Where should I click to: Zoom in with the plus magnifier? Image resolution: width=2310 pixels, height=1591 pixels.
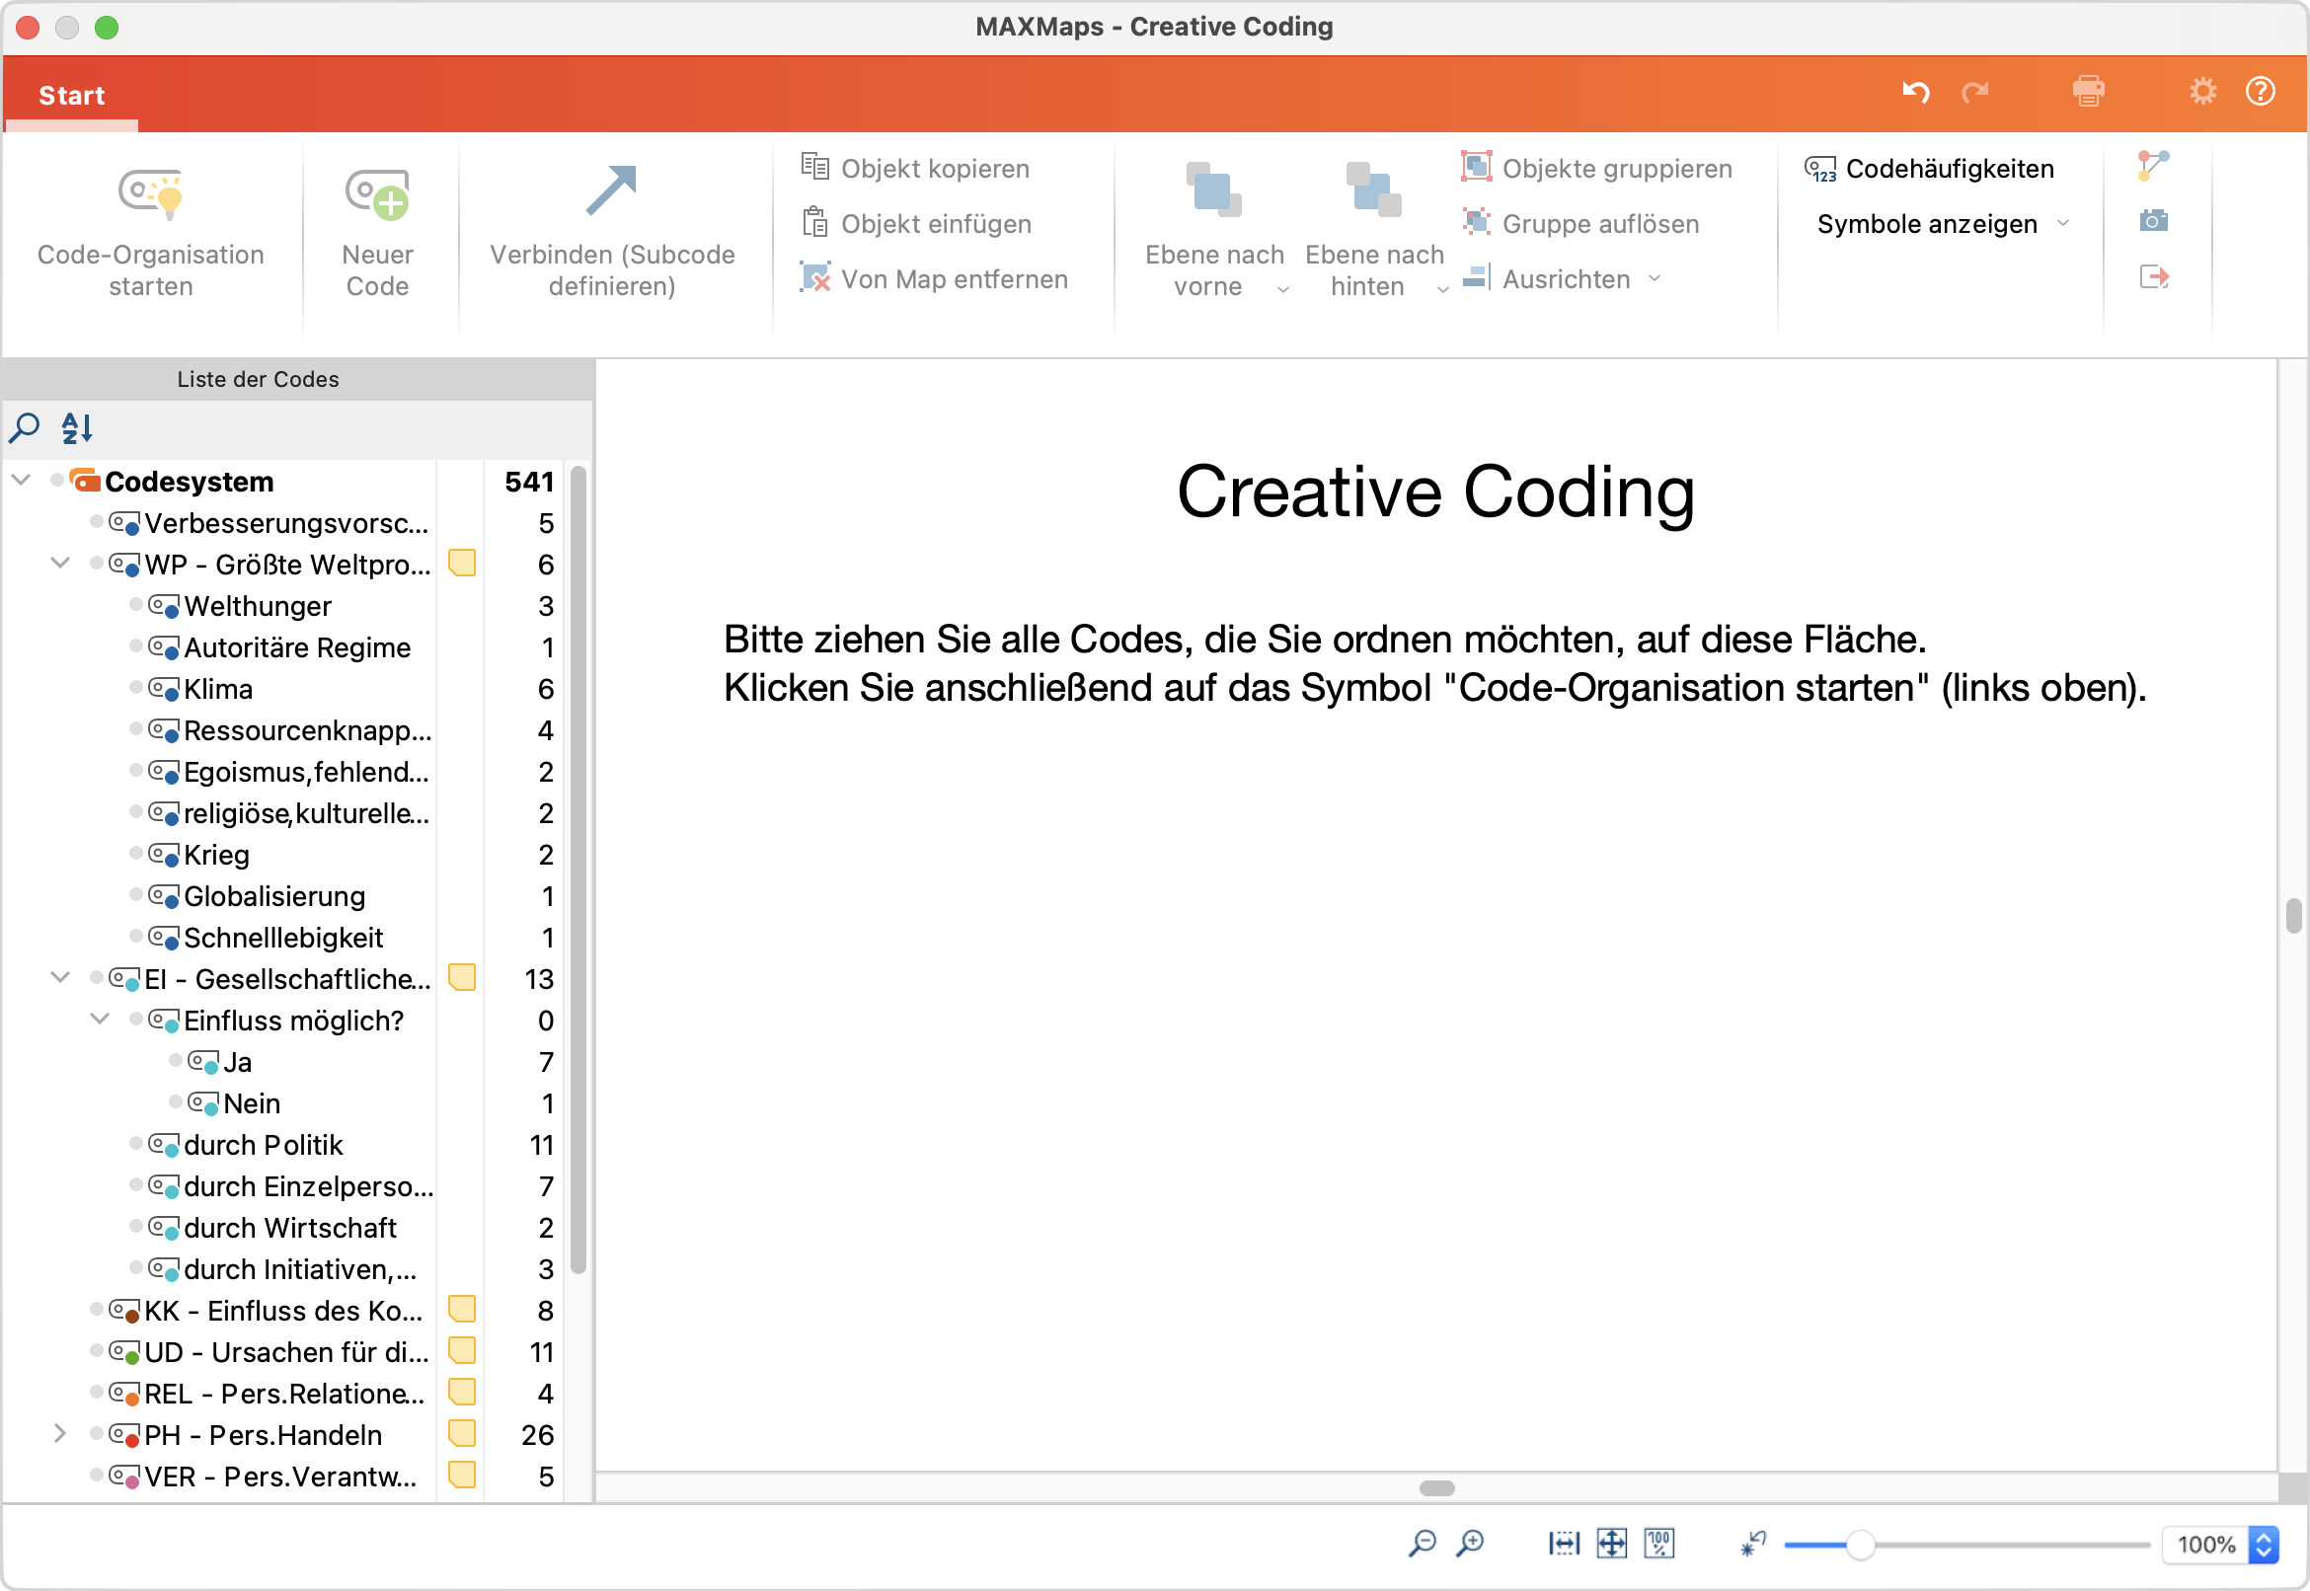click(x=1470, y=1545)
